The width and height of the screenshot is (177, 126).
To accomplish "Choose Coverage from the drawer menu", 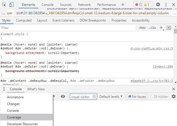I will 26,117.
